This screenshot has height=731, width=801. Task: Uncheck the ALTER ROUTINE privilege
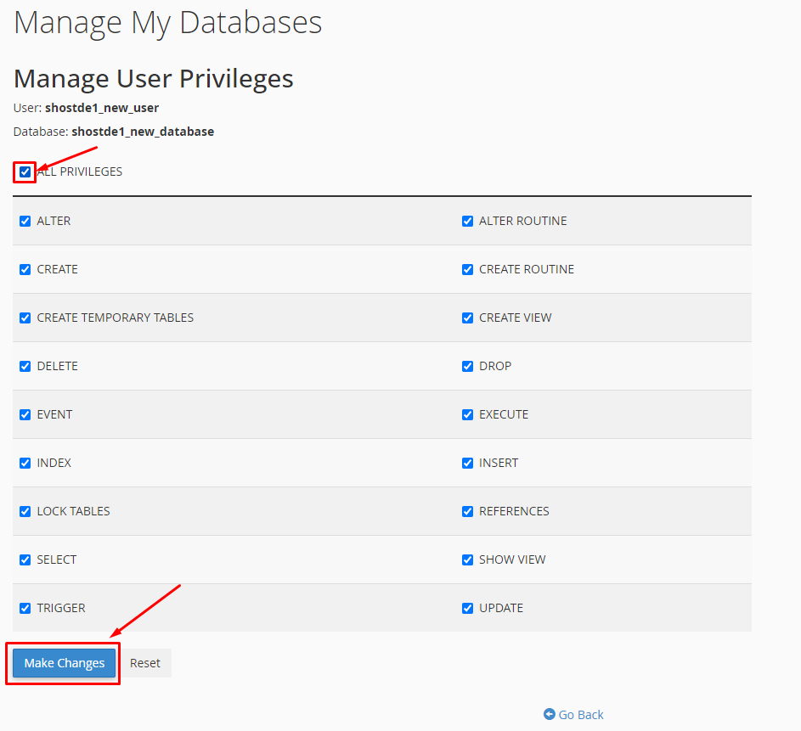click(467, 221)
